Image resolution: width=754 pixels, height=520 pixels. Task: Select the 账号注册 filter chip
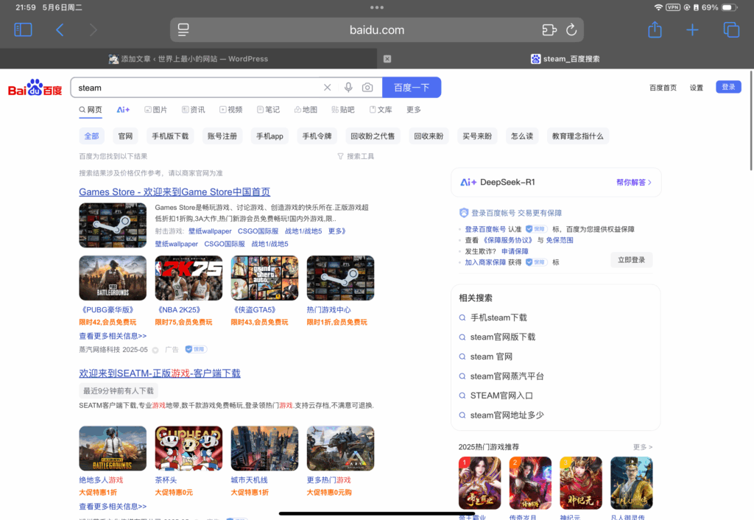pos(222,136)
